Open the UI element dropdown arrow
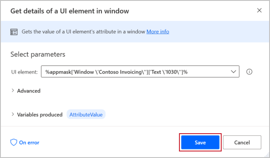Screen dimensions: 270x158 [233, 71]
